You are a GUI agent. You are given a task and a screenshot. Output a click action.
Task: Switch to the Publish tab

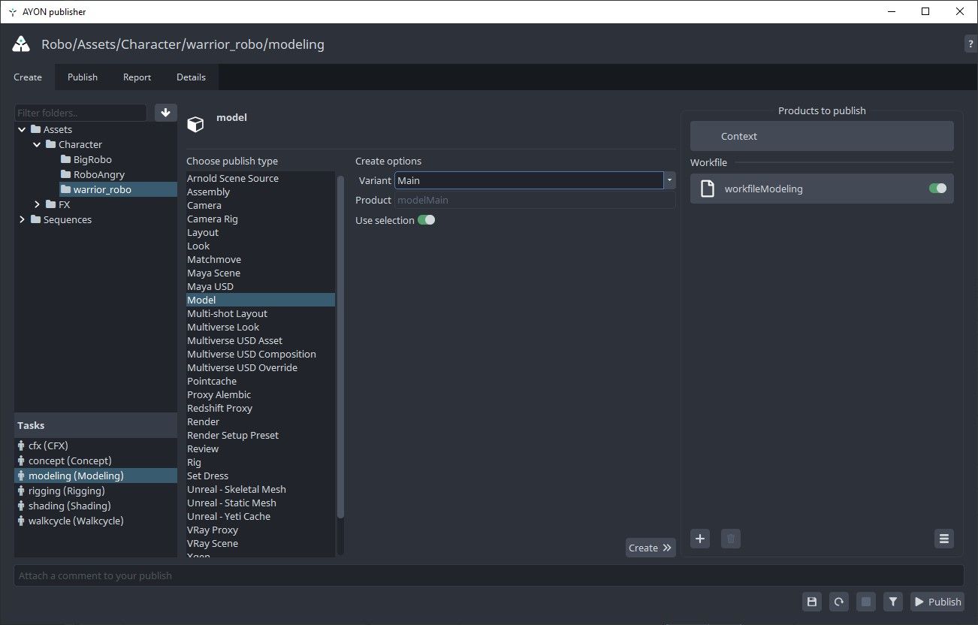pos(82,77)
